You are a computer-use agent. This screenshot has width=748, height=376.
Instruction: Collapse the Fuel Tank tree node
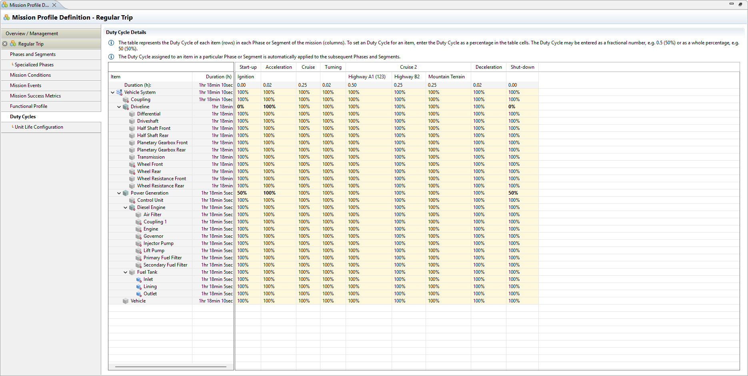[x=125, y=272]
